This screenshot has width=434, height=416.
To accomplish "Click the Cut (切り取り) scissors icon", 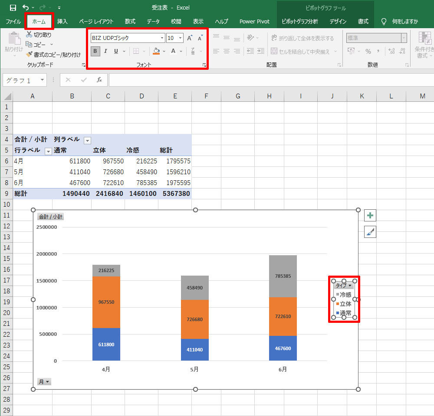I will click(x=29, y=34).
